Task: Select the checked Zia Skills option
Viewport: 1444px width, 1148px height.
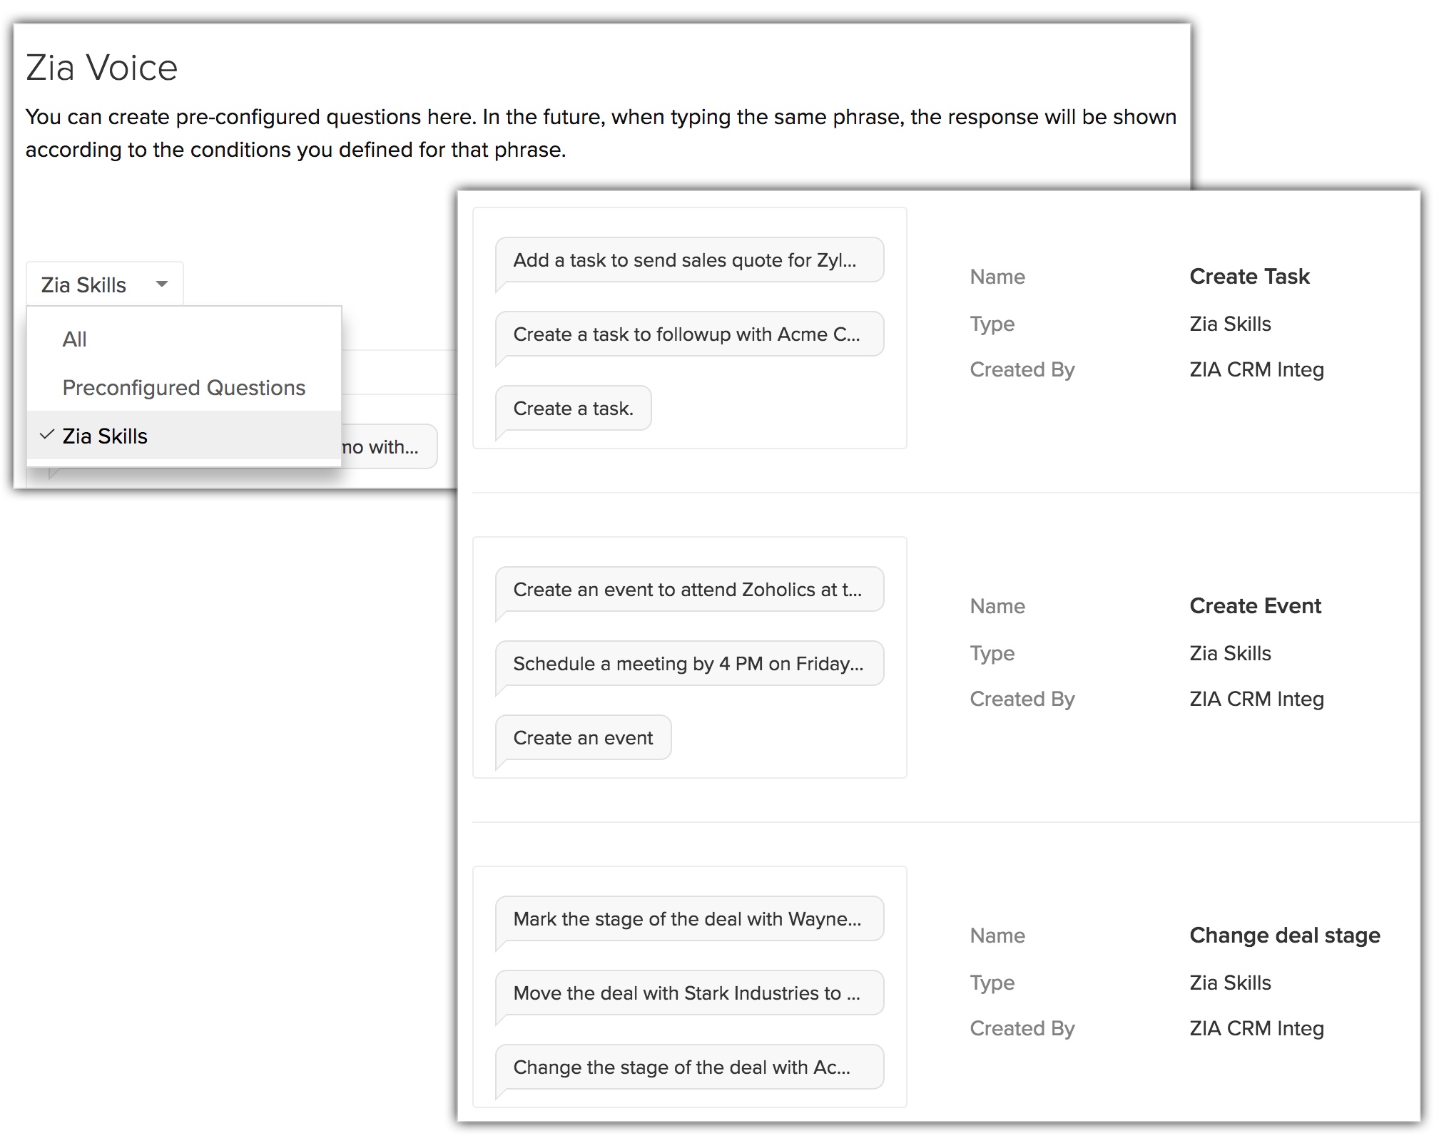Action: 105,436
